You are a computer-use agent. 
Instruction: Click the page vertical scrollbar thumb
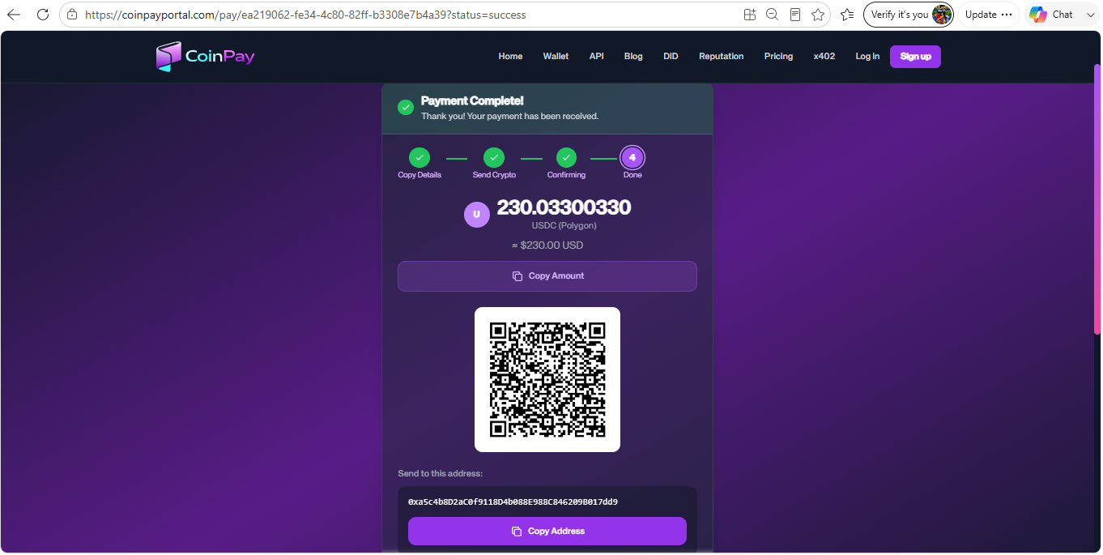tap(1097, 199)
